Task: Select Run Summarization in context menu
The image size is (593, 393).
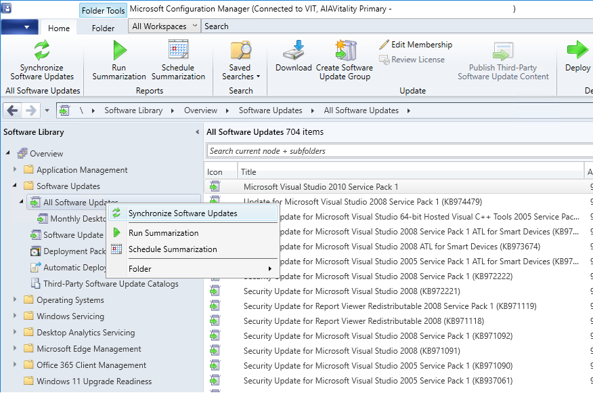Action: (194, 233)
